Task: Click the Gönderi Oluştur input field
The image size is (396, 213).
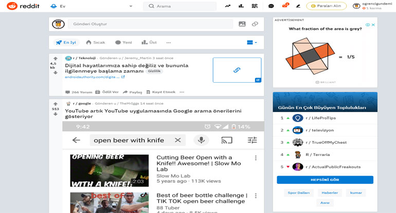Action: (x=150, y=24)
